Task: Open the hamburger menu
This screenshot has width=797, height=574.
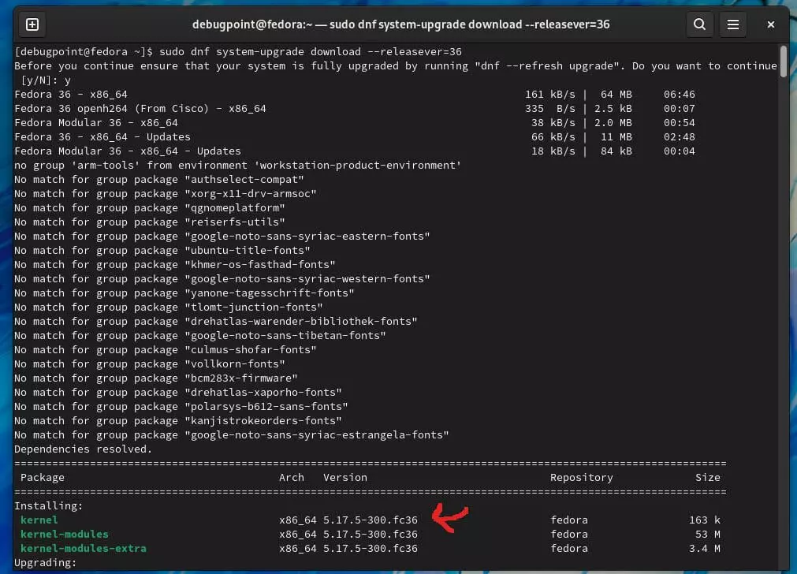Action: click(733, 24)
